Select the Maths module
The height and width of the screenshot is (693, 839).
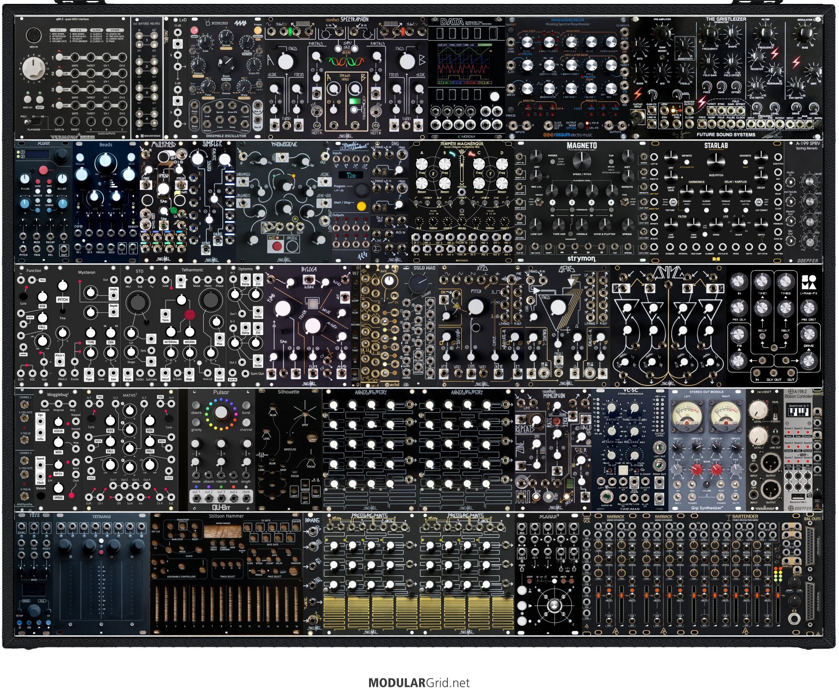pyautogui.click(x=130, y=450)
